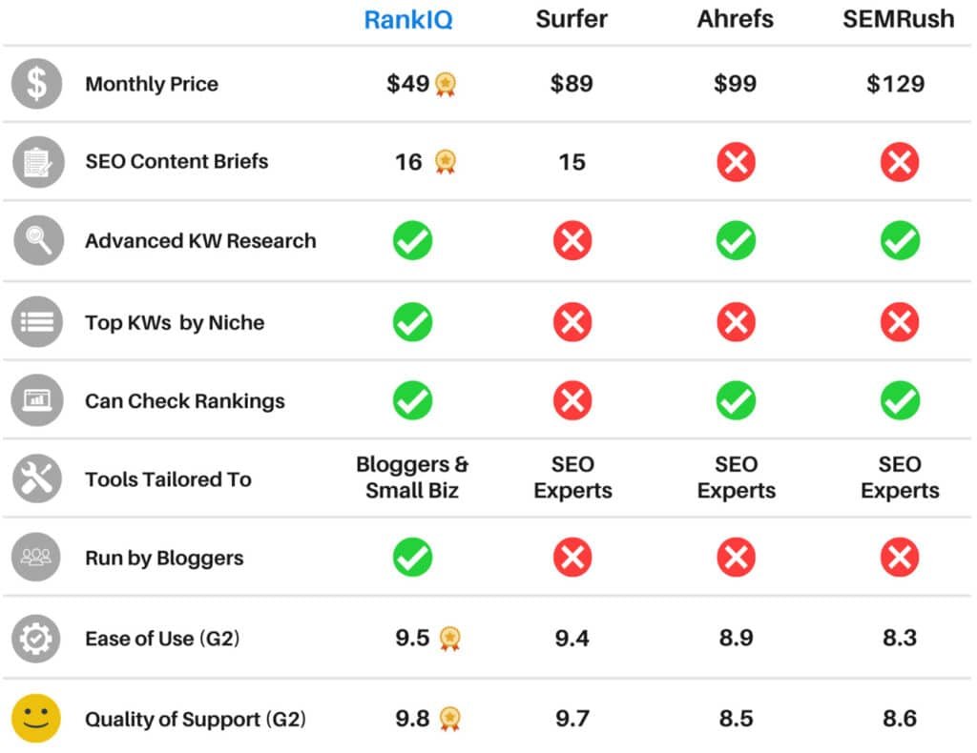This screenshot has width=977, height=753.
Task: Select the RankIQ column header
Action: click(x=408, y=20)
